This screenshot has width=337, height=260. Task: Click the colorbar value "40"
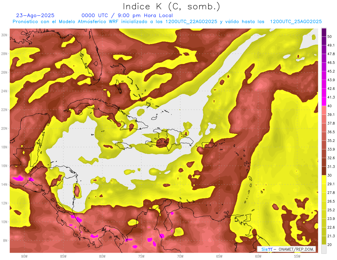(x=330, y=106)
